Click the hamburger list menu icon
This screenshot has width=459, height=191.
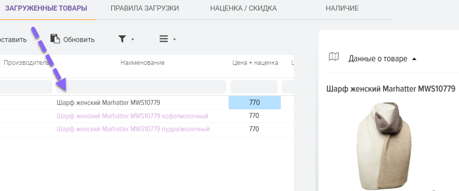164,39
